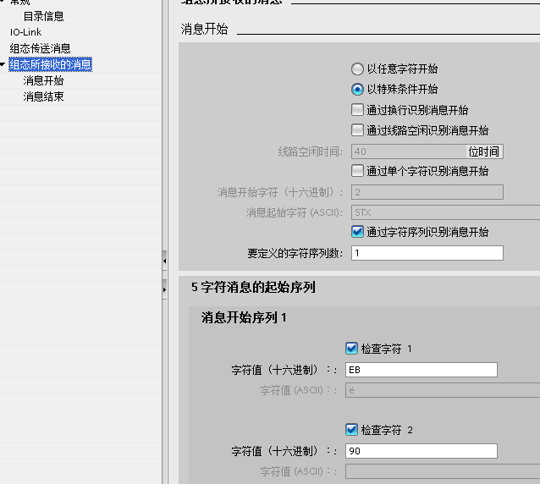Image resolution: width=540 pixels, height=484 pixels.
Task: Click the 消息起始字符 (ASCII) field showing STX
Action: coord(446,212)
